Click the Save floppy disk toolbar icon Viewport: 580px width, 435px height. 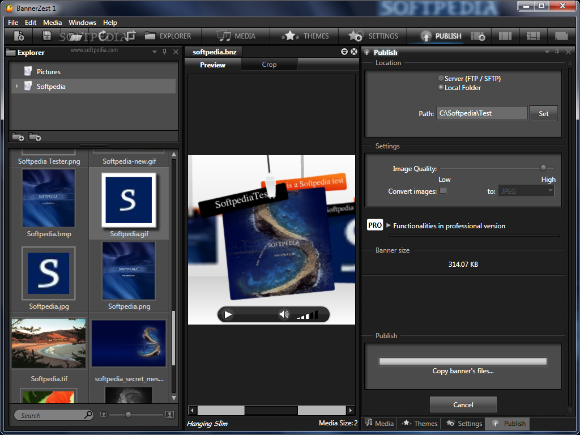(x=47, y=36)
